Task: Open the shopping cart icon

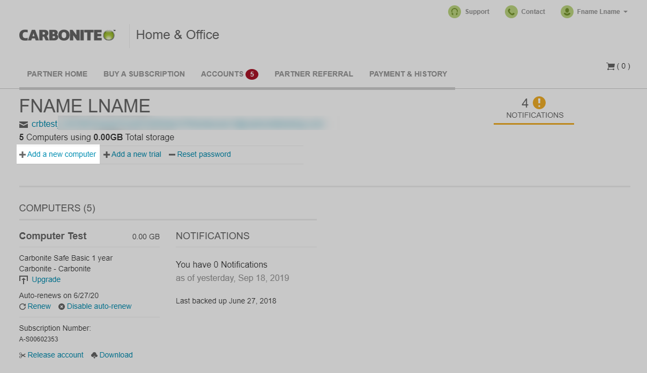Action: point(611,66)
